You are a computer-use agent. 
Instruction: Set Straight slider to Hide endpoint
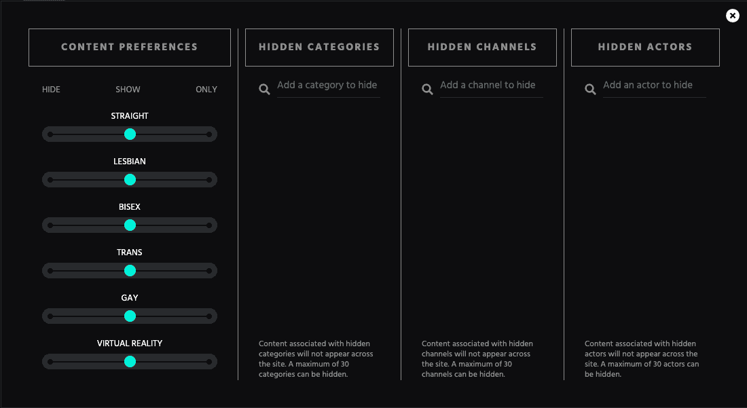click(x=50, y=134)
